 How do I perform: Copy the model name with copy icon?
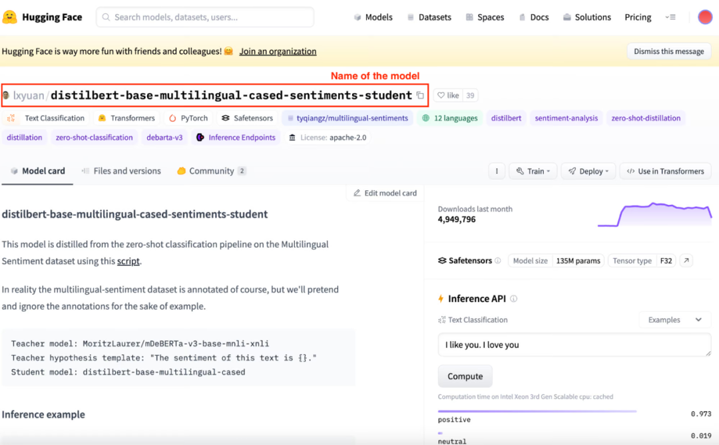pyautogui.click(x=420, y=96)
